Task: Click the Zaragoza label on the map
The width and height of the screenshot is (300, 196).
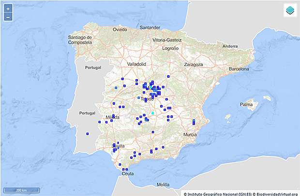Action: pyautogui.click(x=194, y=64)
